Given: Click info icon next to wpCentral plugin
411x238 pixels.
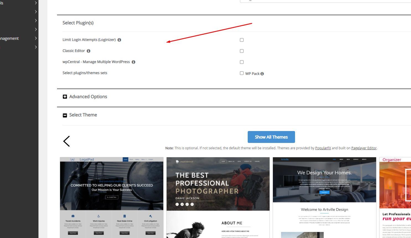Looking at the screenshot, I should click(133, 62).
